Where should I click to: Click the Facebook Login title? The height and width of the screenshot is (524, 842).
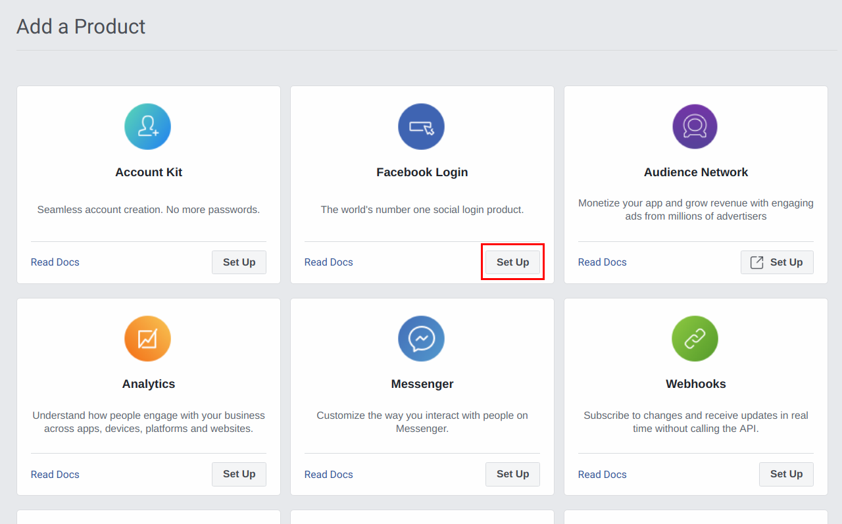tap(422, 172)
